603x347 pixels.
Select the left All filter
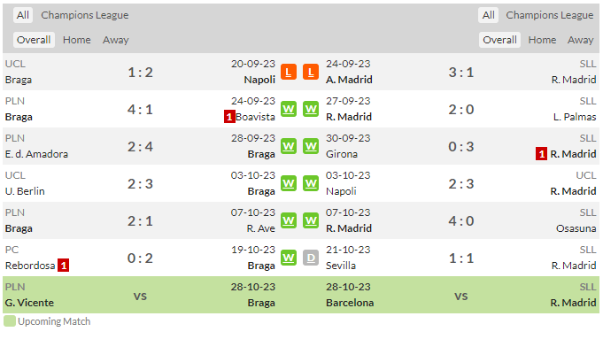tap(23, 15)
